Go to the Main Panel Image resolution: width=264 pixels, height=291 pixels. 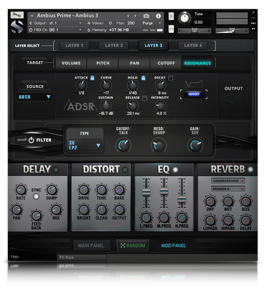pyautogui.click(x=91, y=246)
